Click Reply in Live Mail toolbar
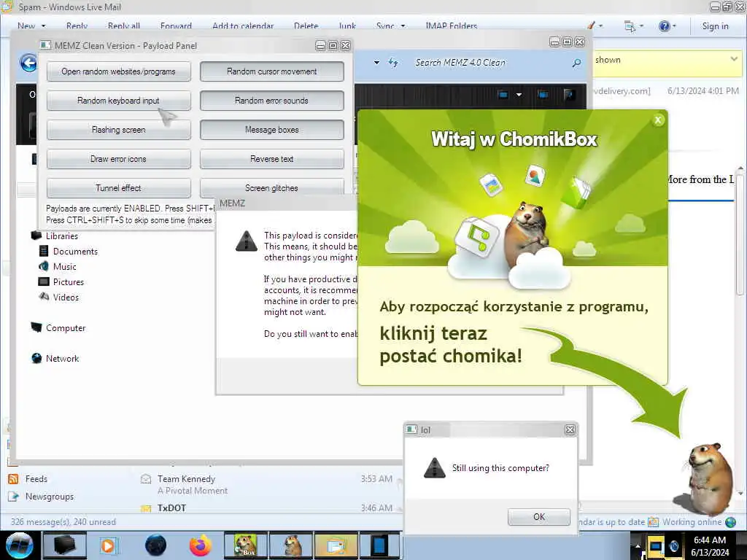 click(77, 26)
